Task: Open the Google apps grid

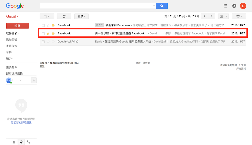Action: tap(225, 6)
